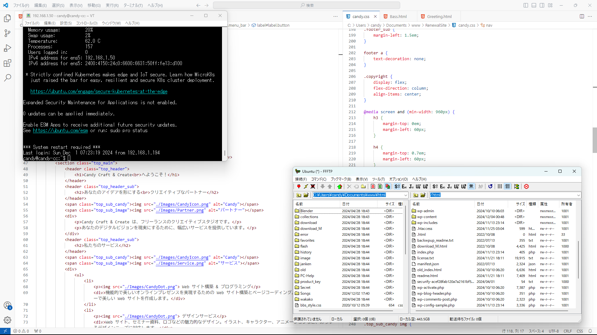Click the green mirror upload arrow icon
Viewport: 597px width, 335px height.
pos(340,186)
